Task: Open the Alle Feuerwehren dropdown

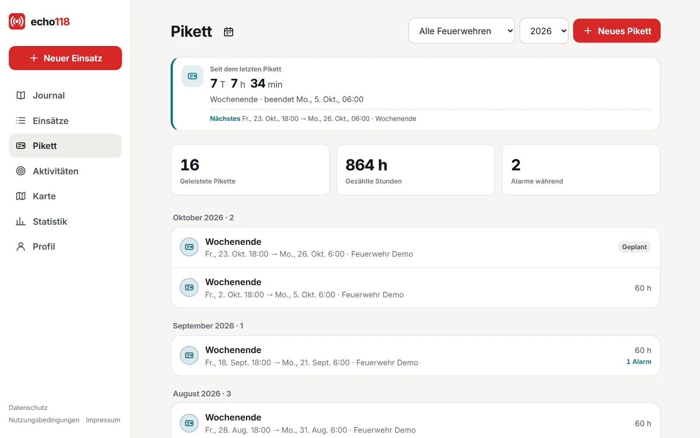Action: click(462, 31)
